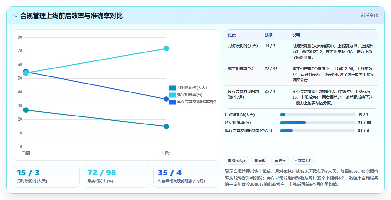Viewport: 391px width, 200px height.
Task: Click the 说明 column header
Action: (x=296, y=35)
